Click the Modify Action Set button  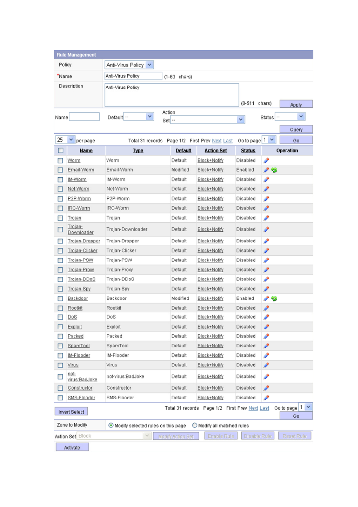pyautogui.click(x=176, y=436)
